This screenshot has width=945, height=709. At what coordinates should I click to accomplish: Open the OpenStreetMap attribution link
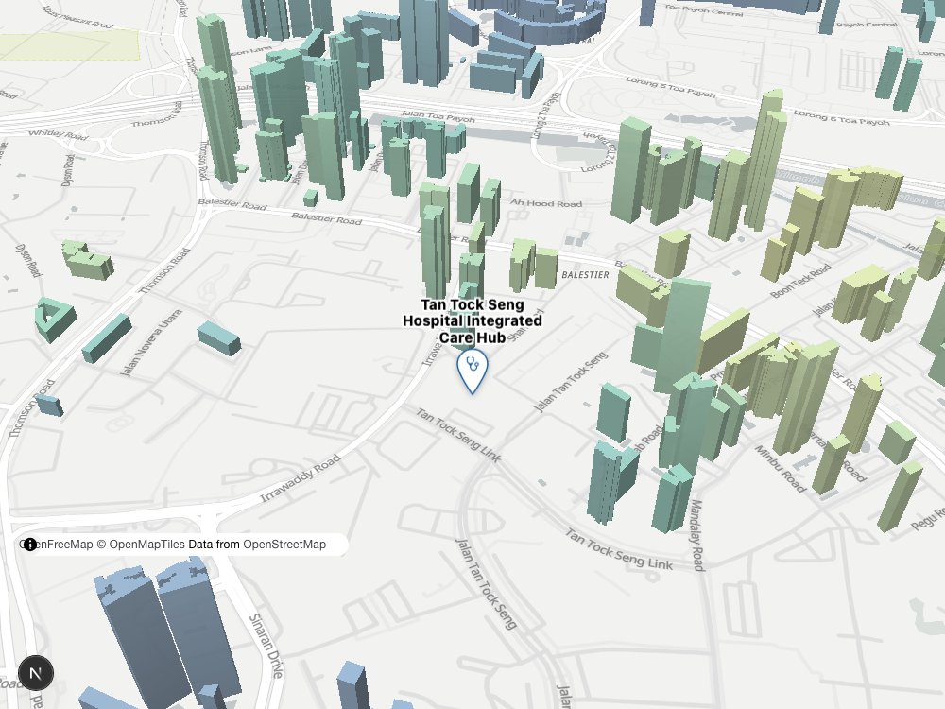(283, 545)
